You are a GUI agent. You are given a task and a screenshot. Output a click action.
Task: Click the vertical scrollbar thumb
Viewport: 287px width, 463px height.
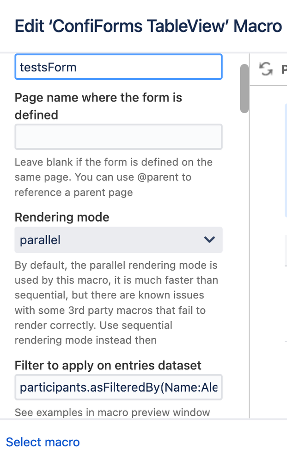coord(244,88)
